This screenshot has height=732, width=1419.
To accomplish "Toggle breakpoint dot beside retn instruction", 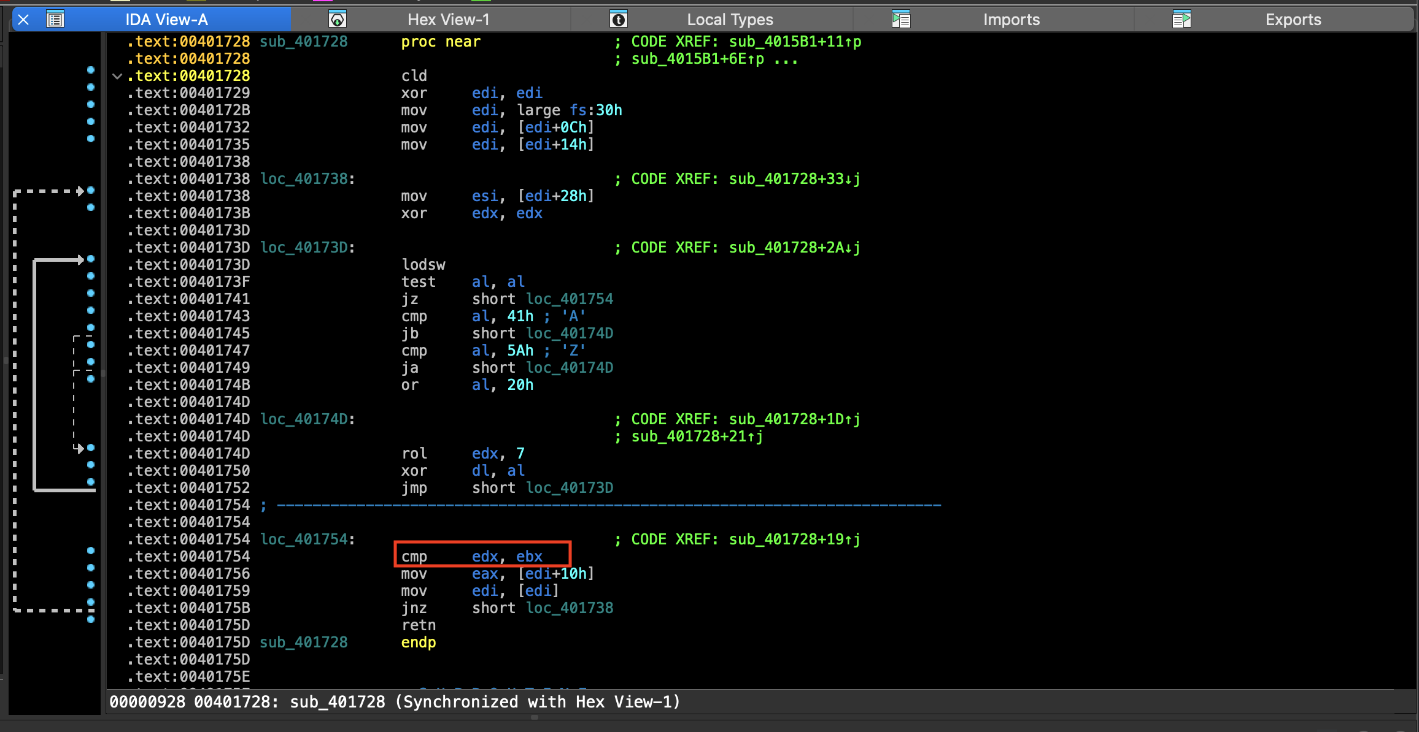I will (91, 619).
